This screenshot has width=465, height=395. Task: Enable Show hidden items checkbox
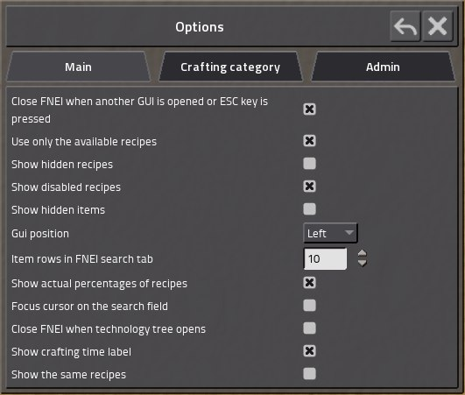[x=309, y=209]
